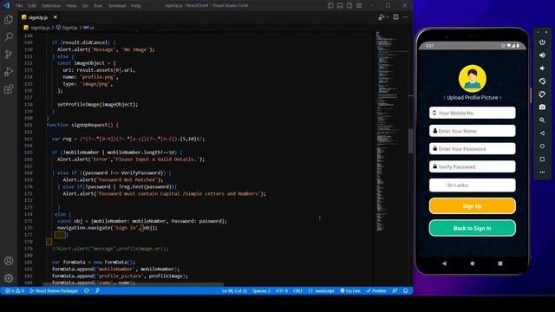The image size is (555, 312).
Task: Click Enter Your Password field
Action: pos(472,149)
